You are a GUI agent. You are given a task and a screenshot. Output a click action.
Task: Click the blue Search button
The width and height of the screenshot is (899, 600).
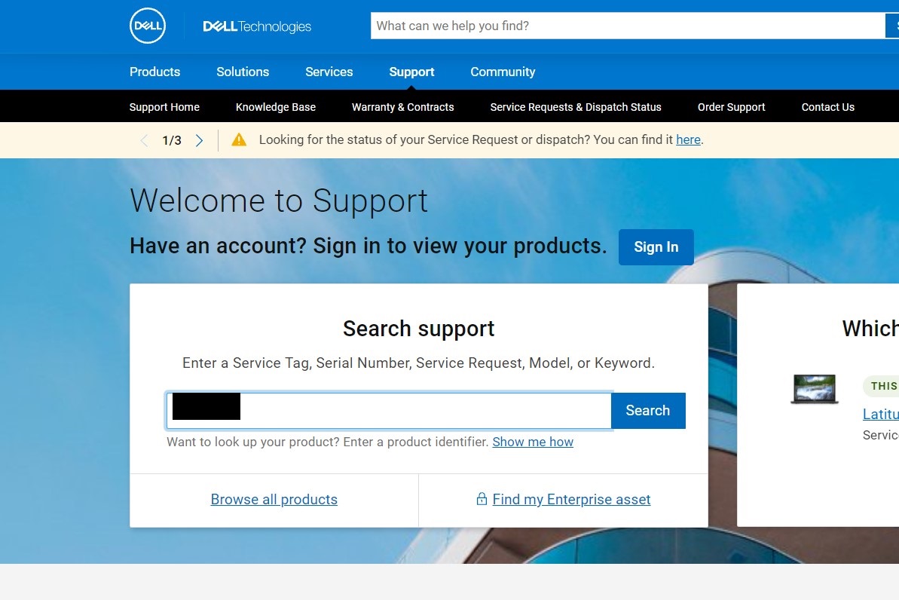(648, 411)
